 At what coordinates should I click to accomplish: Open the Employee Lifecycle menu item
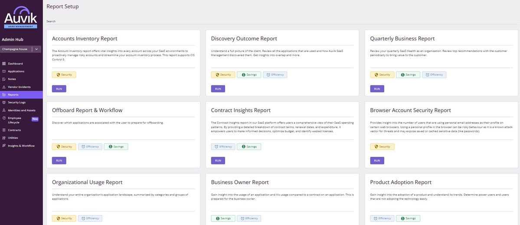pos(14,120)
